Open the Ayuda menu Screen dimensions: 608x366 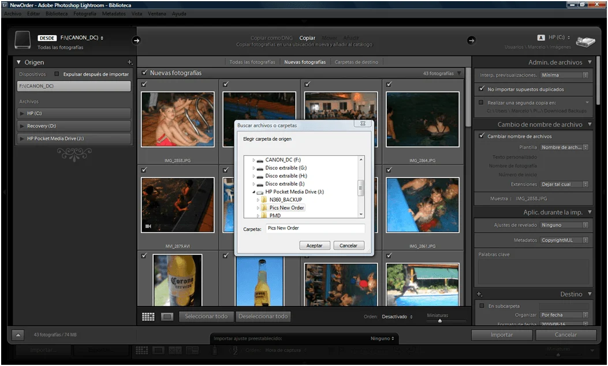click(179, 13)
